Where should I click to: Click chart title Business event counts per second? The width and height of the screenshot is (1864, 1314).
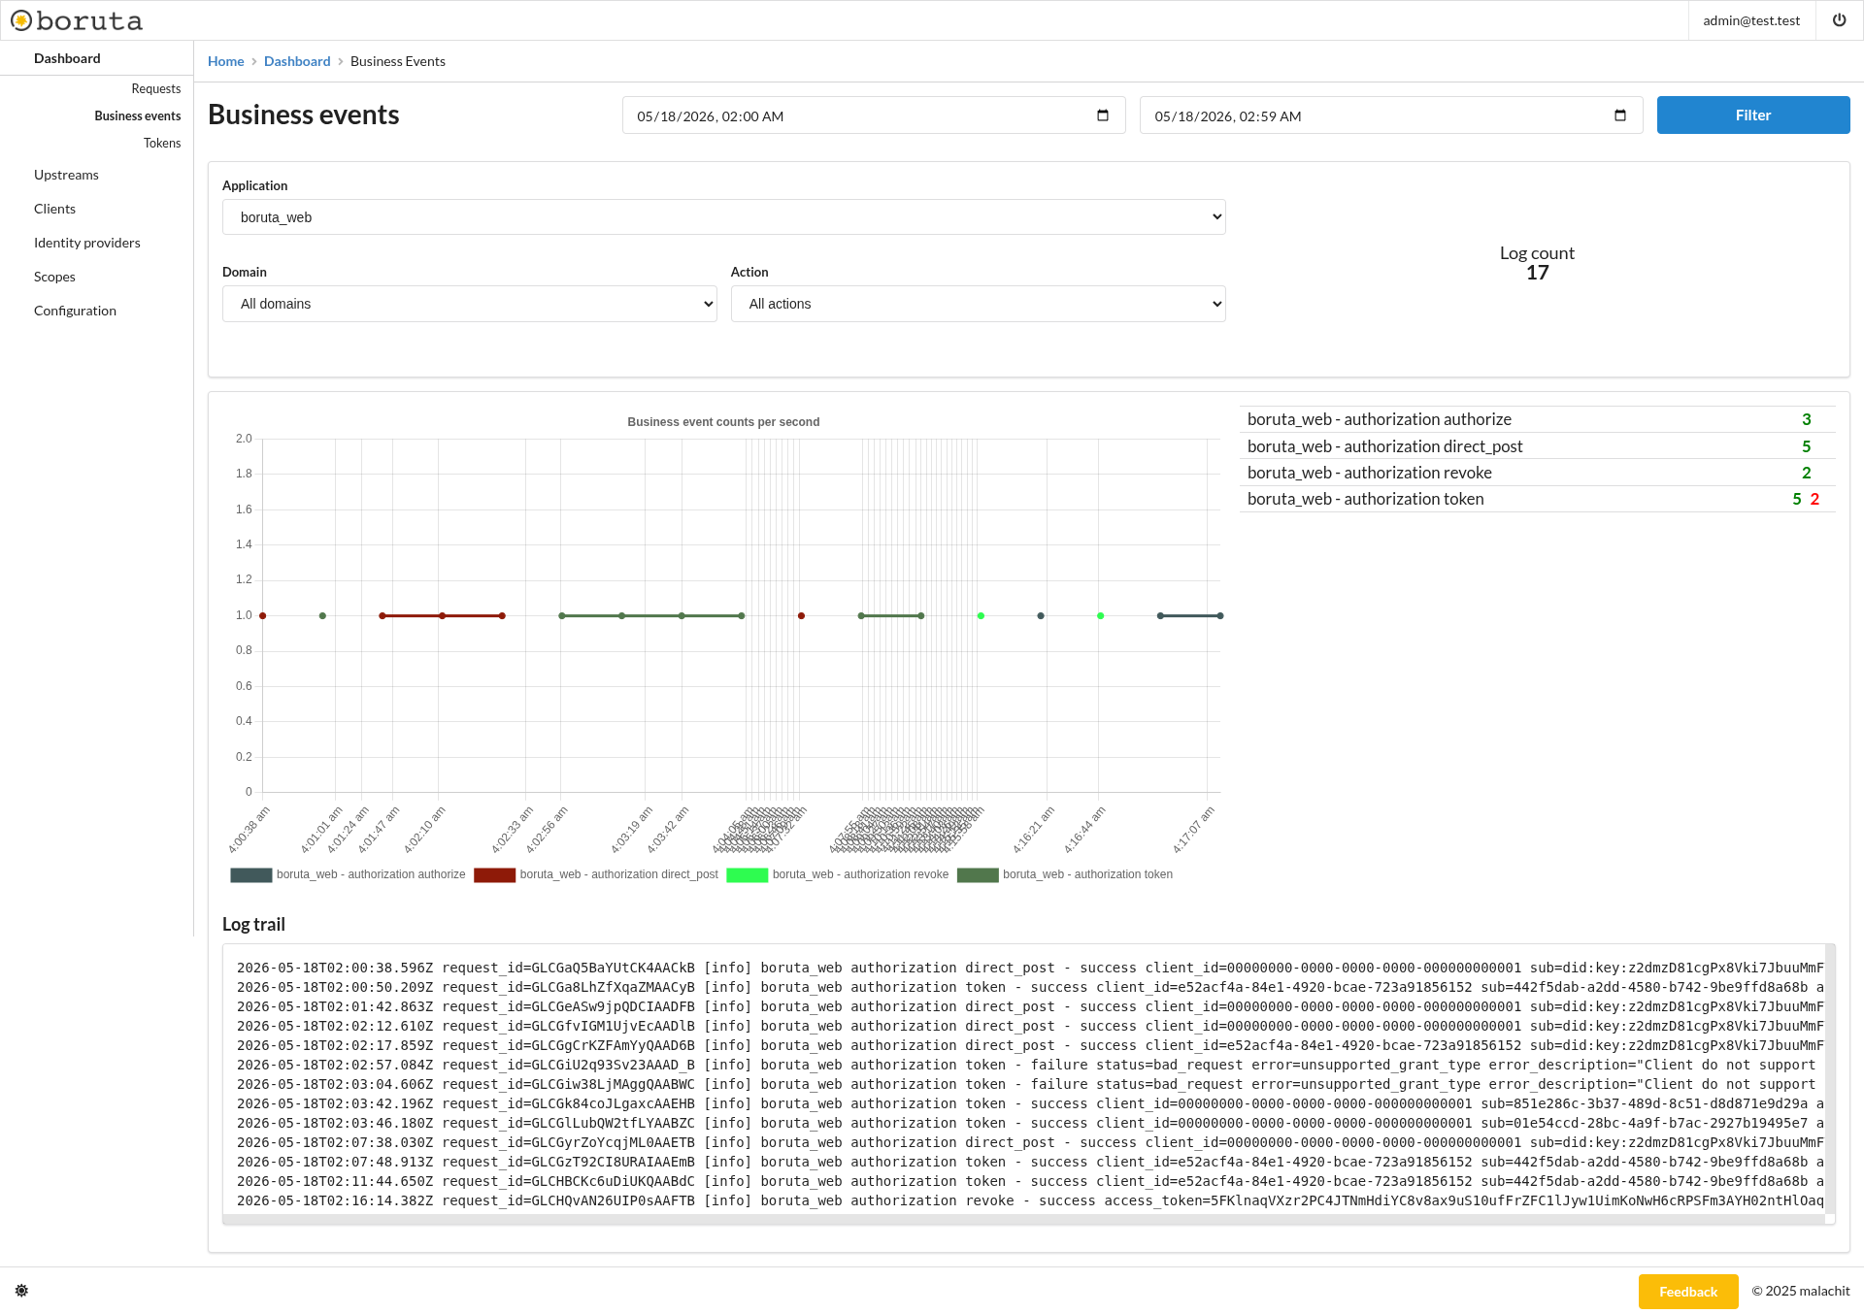723,422
